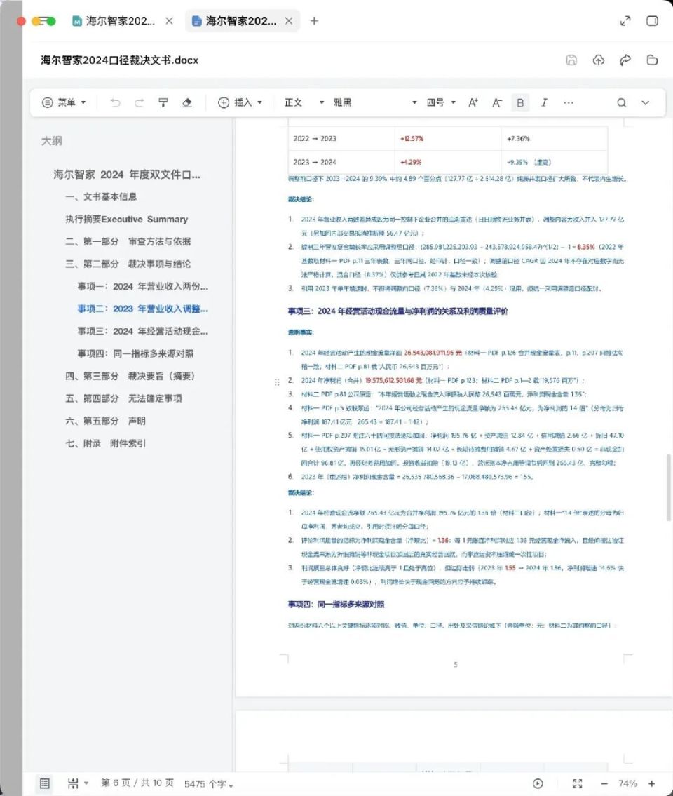Click the paragraph drag handle beside item 2
673x796 pixels.
277,382
